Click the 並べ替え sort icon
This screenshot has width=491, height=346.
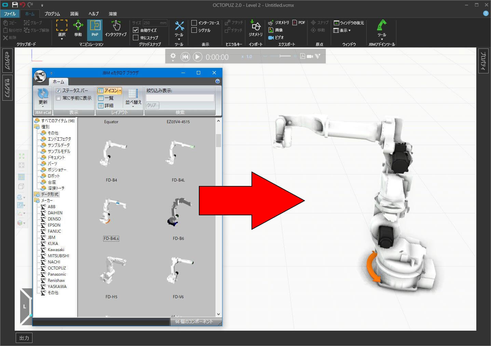[x=133, y=96]
